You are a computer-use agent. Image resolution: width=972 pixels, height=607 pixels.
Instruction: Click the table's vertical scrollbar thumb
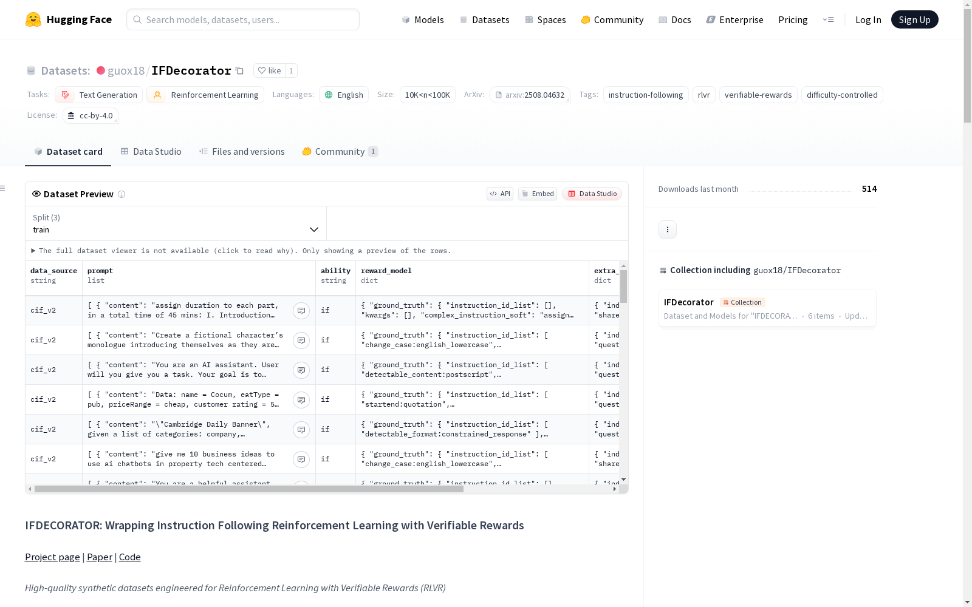624,287
